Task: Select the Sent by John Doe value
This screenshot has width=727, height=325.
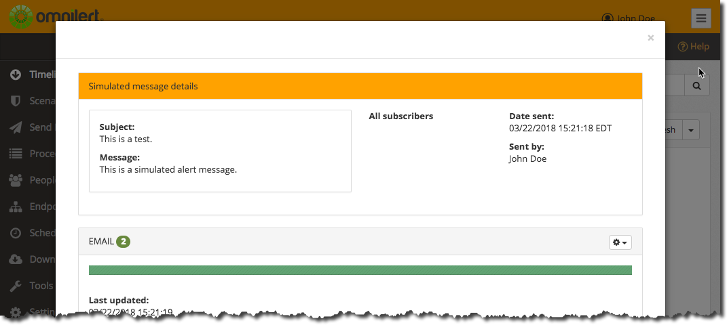Action: pyautogui.click(x=527, y=158)
